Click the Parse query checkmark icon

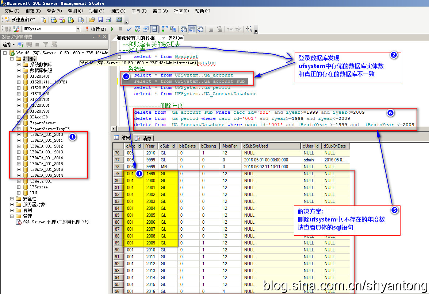point(129,29)
